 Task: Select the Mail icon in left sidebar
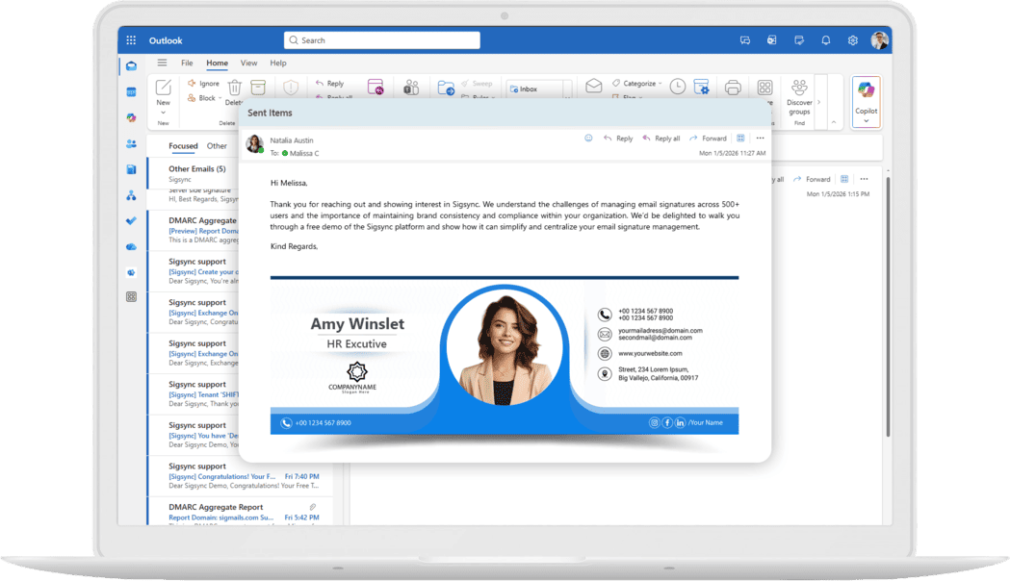coord(131,66)
